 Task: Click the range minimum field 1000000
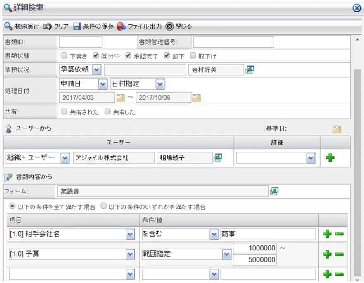click(255, 248)
